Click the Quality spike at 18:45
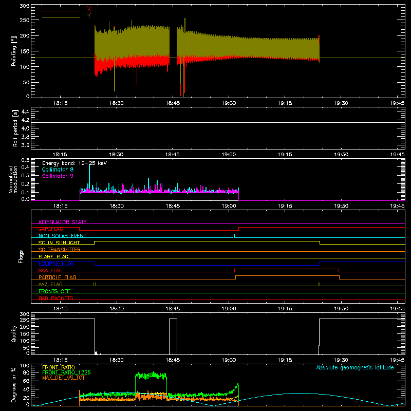Viewport: 411px width, 411px height. pos(173,336)
